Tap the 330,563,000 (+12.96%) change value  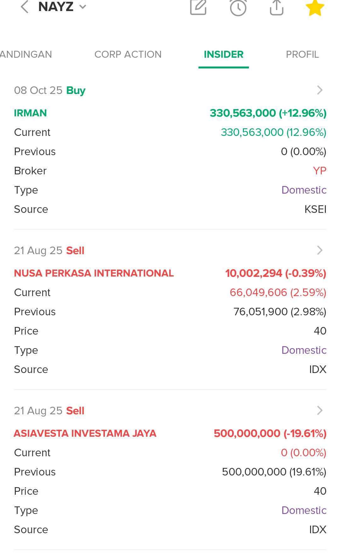click(x=268, y=113)
